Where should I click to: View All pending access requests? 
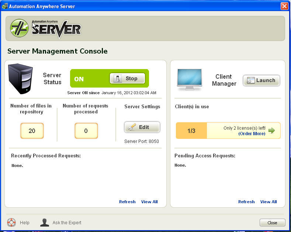point(269,202)
